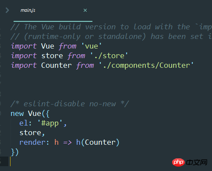Click the './components/Counter' import string

(x=146, y=65)
